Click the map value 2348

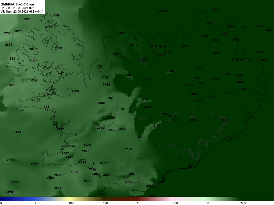[170, 71]
